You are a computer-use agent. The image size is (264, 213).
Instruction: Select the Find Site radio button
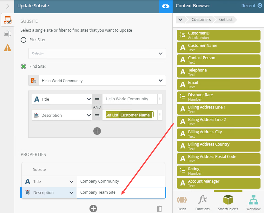pos(23,66)
